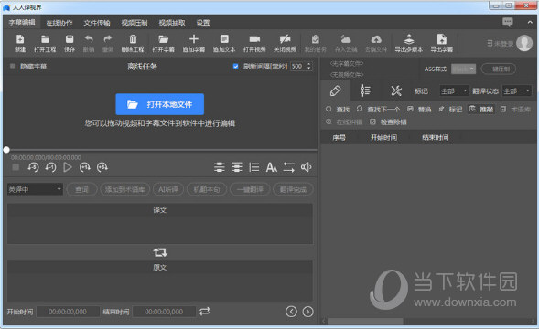Click the swap arrows icon near volume

289,167
